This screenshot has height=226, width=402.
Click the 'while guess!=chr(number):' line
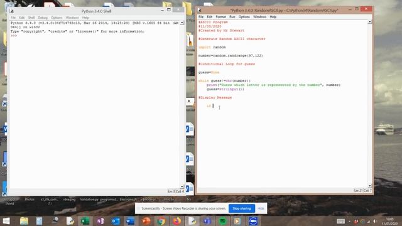point(224,81)
